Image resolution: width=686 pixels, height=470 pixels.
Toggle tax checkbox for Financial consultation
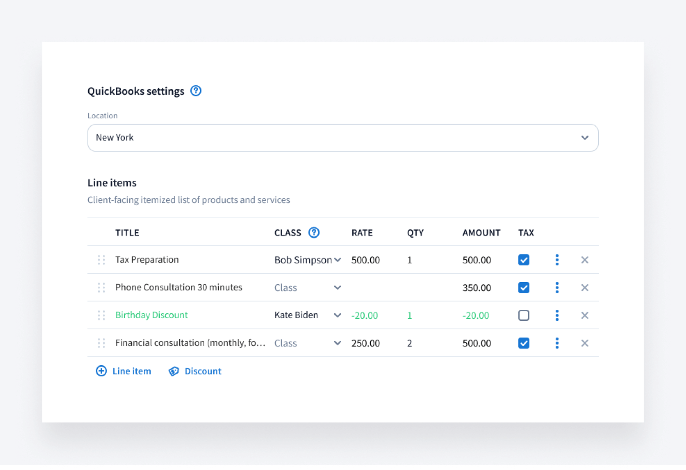[x=524, y=343]
